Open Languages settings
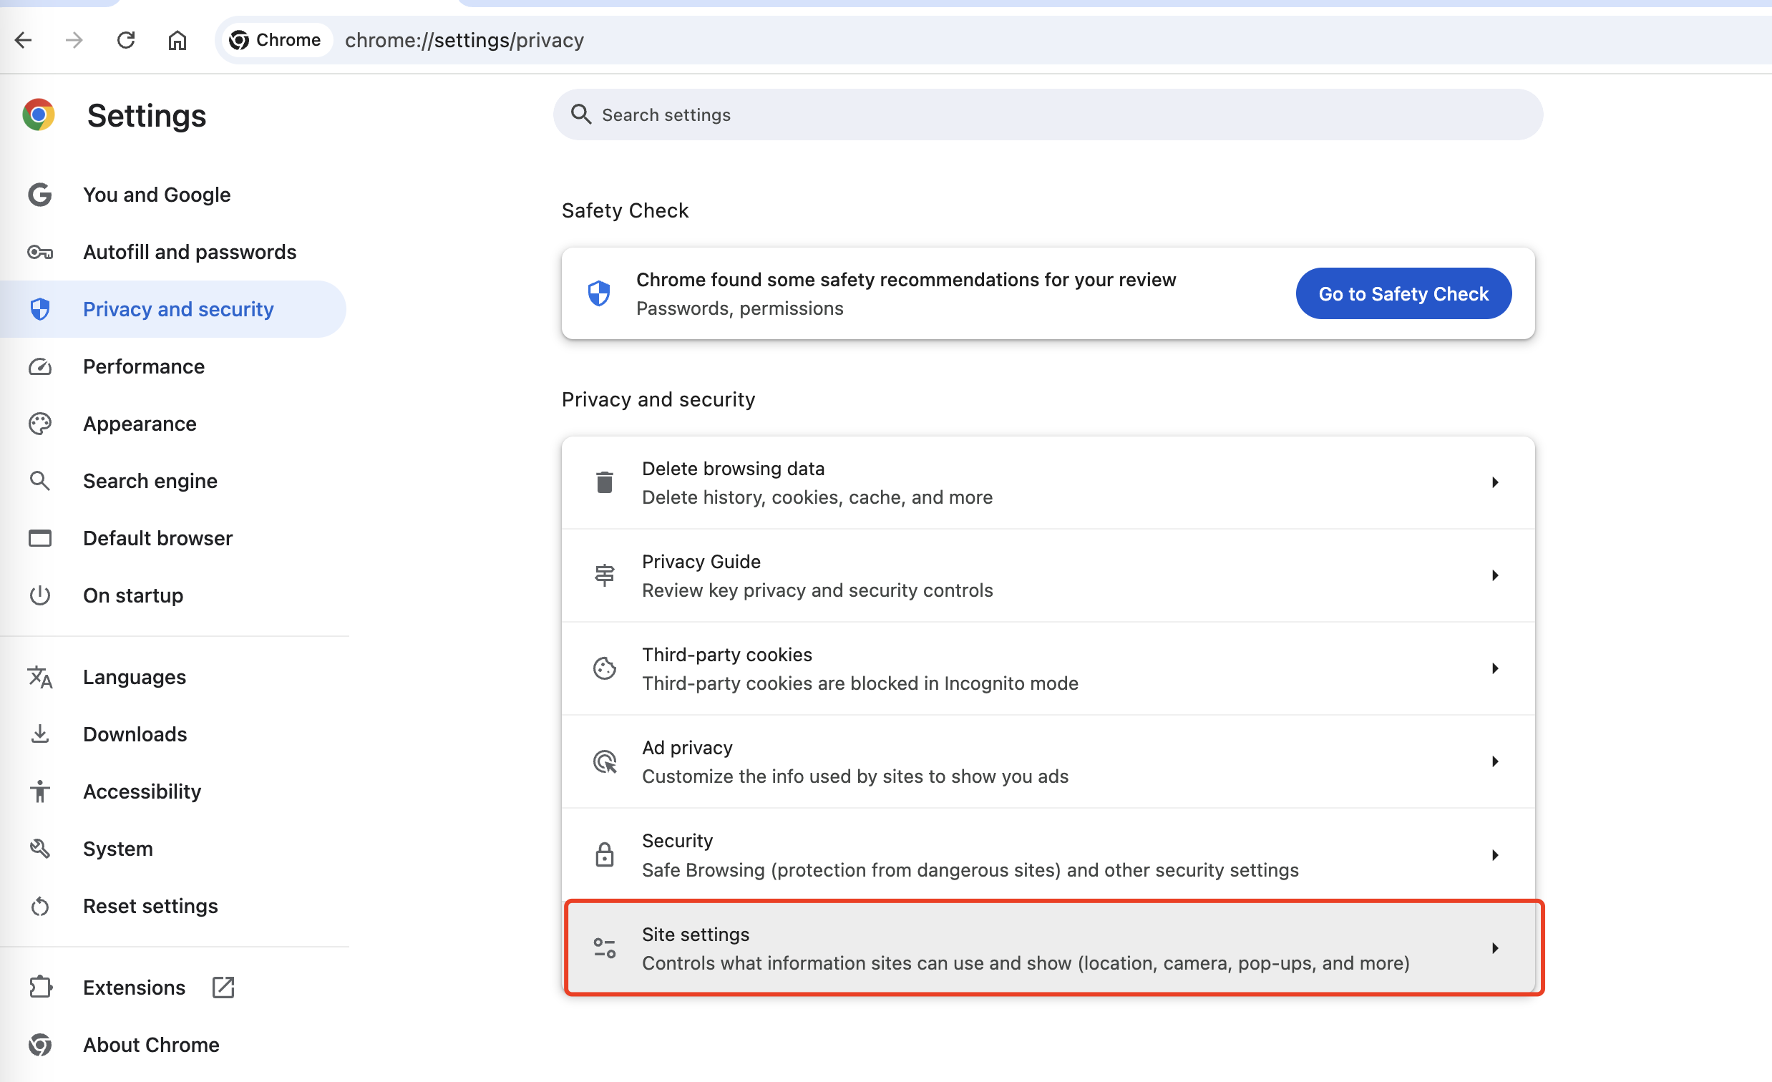Screen dimensions: 1772x1082 coord(172,677)
